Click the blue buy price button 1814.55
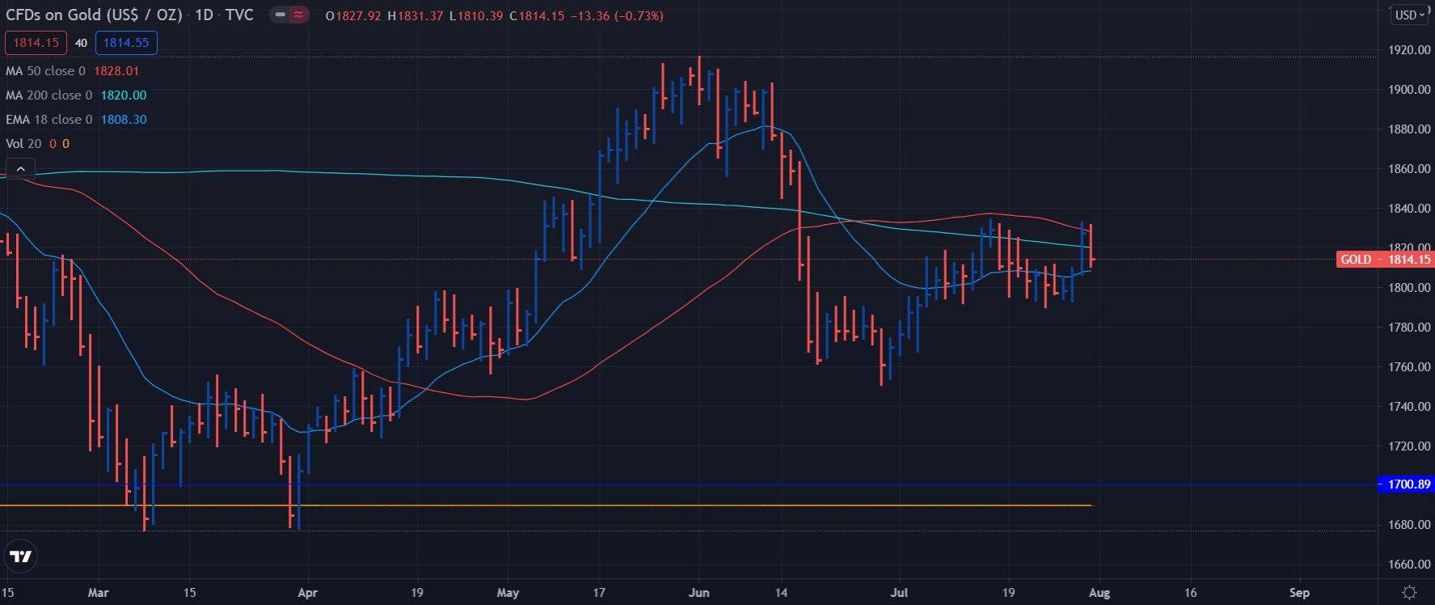Image resolution: width=1435 pixels, height=605 pixels. tap(126, 43)
